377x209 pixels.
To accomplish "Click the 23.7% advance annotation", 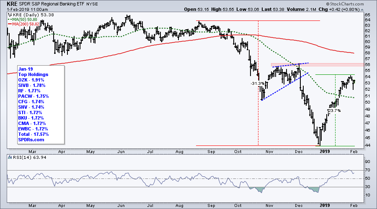I will tap(334, 111).
